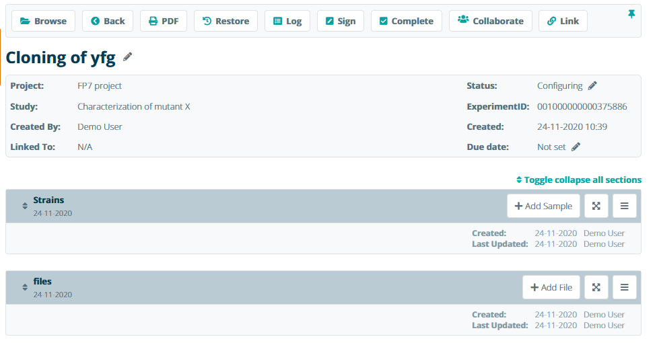Collapse the files section via sort arrows
This screenshot has height=343, width=659.
[25, 287]
